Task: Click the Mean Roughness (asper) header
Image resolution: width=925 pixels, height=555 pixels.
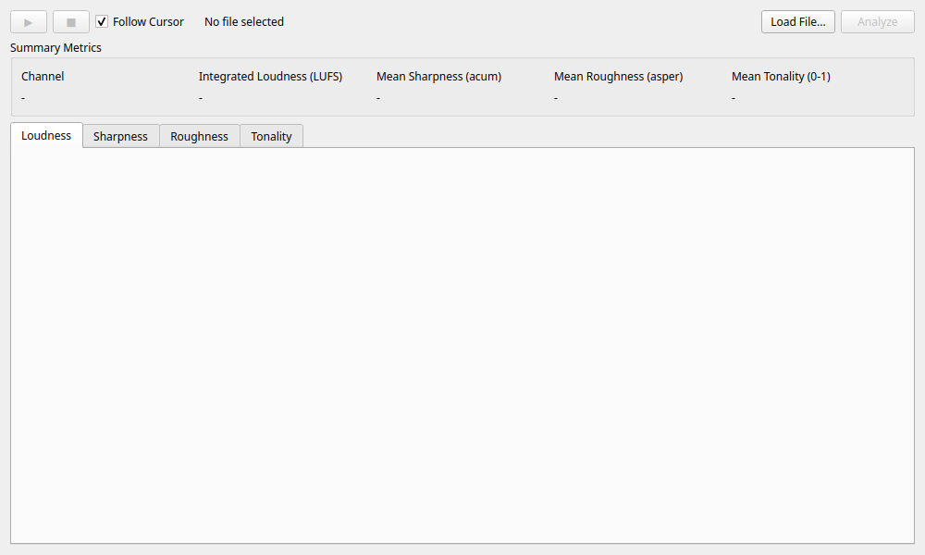Action: pyautogui.click(x=618, y=77)
